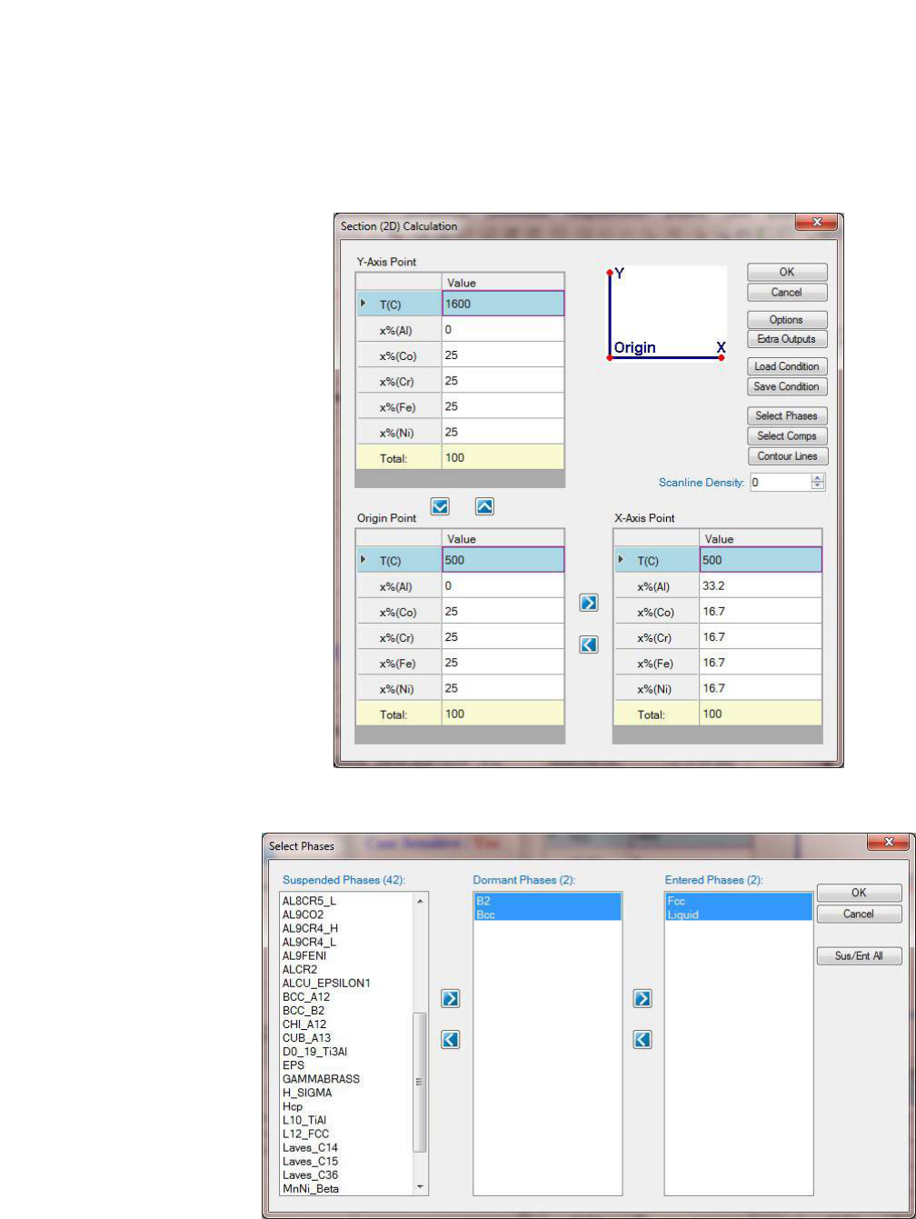Click Load Condition button
This screenshot has width=916, height=1219.
(787, 366)
